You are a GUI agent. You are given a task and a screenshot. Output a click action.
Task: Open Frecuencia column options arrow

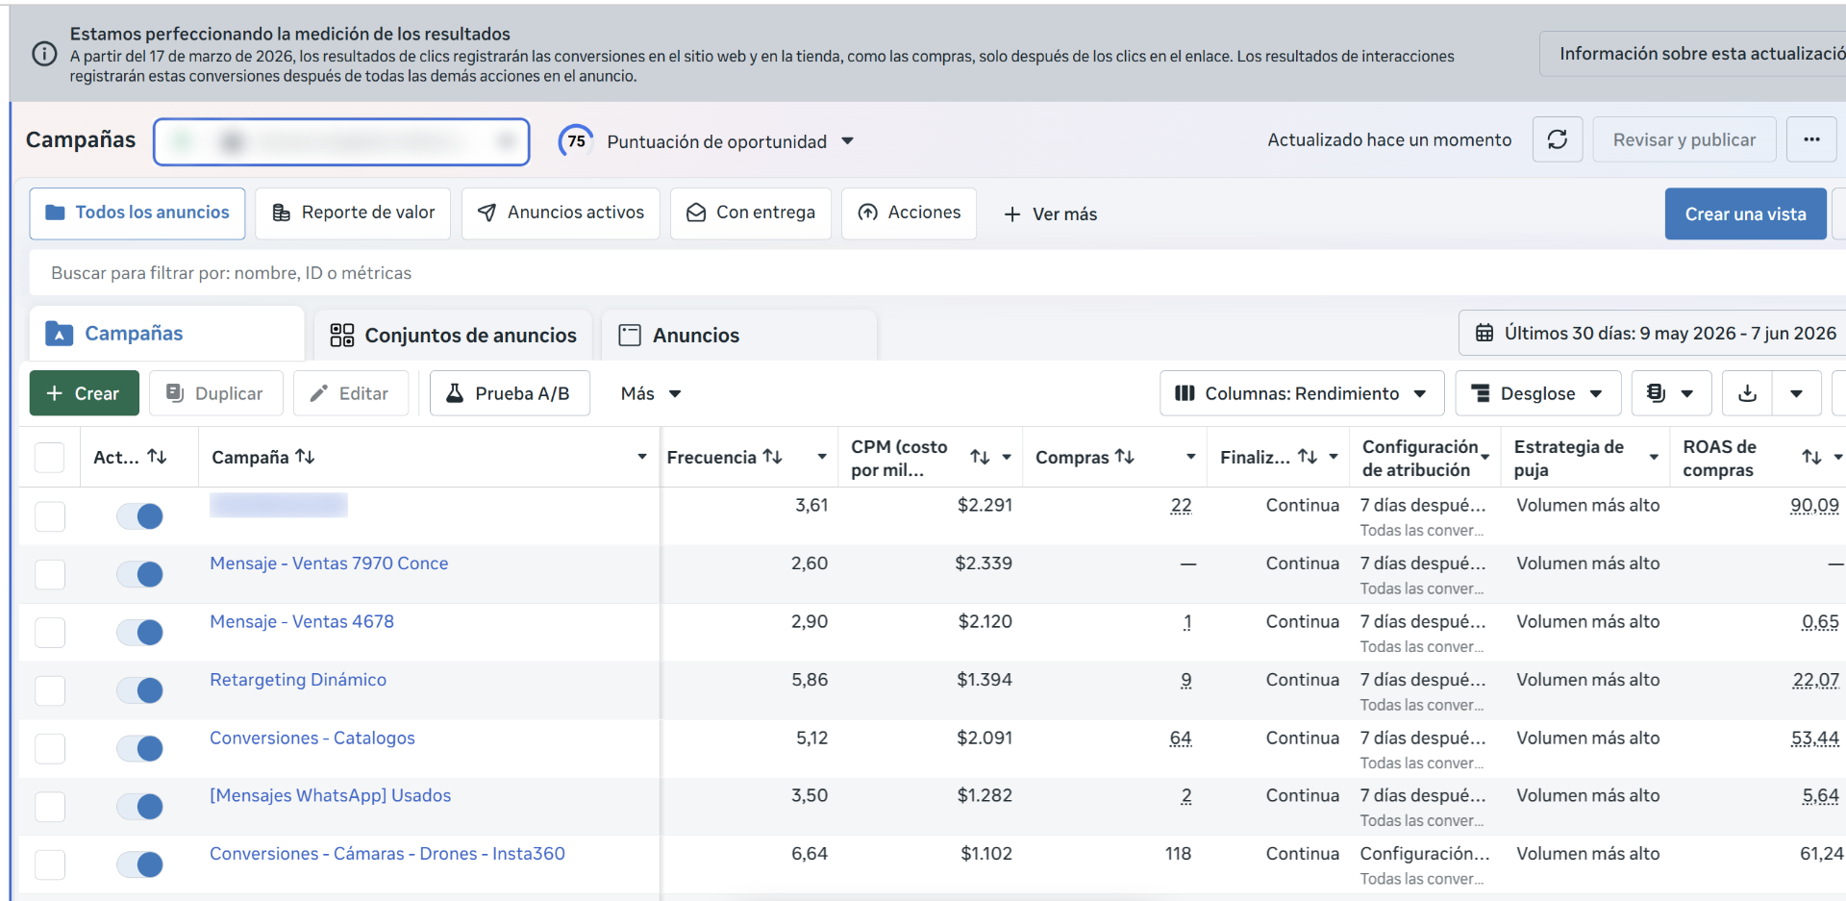(x=822, y=457)
